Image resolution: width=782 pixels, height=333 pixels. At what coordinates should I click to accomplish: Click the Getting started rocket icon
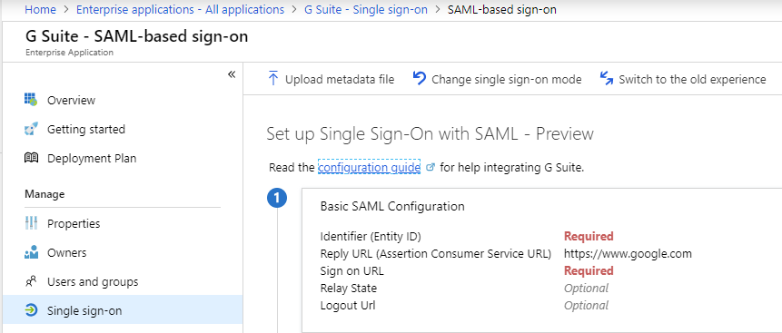(31, 129)
